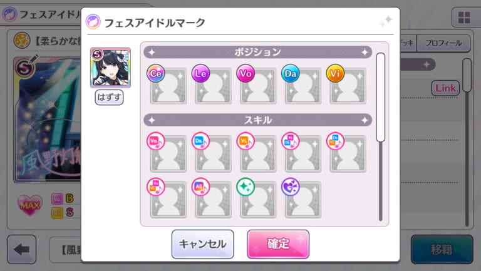
Task: Click the back arrow button
Action: tap(21, 249)
